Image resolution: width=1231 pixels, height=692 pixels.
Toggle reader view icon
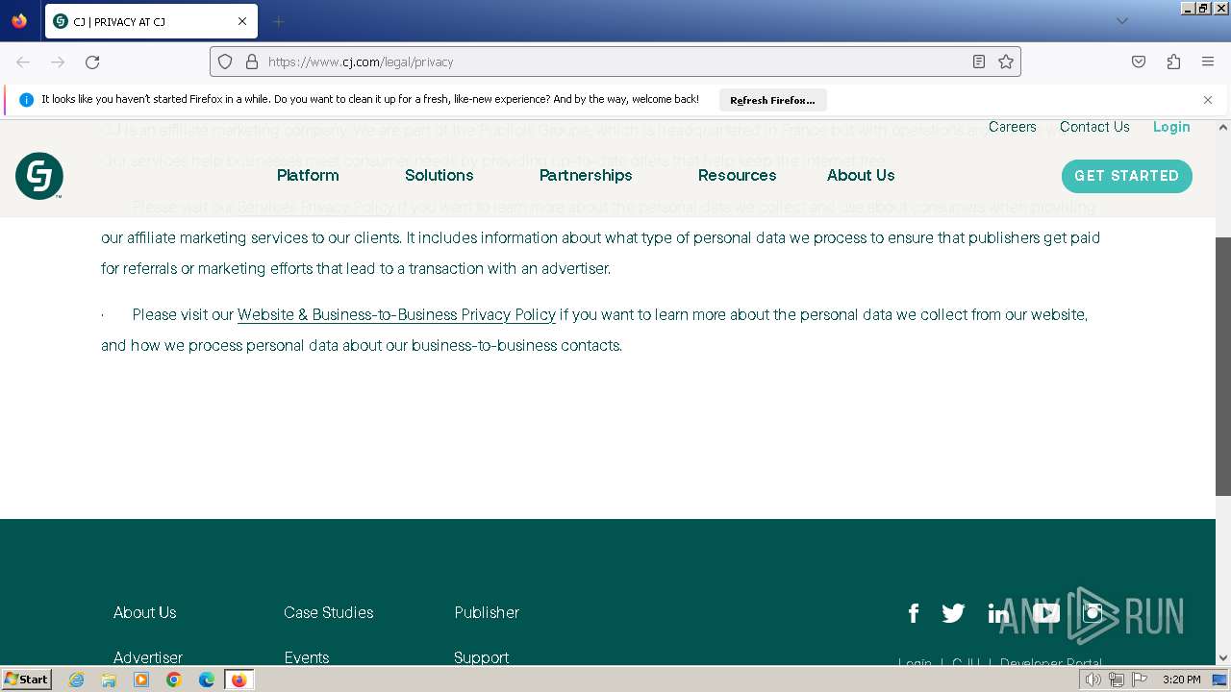pos(979,62)
